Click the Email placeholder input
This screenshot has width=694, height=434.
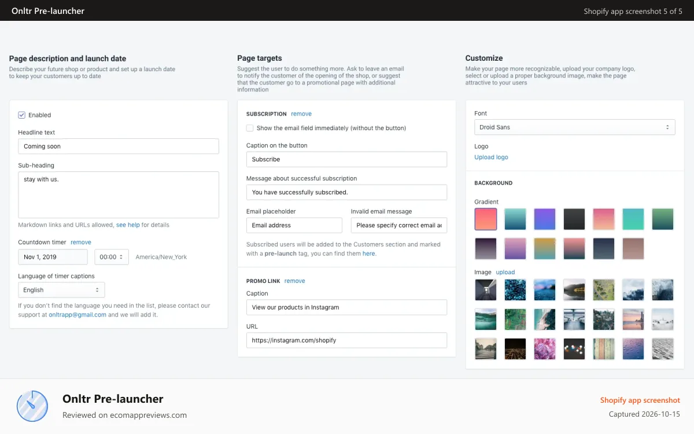[x=294, y=225]
